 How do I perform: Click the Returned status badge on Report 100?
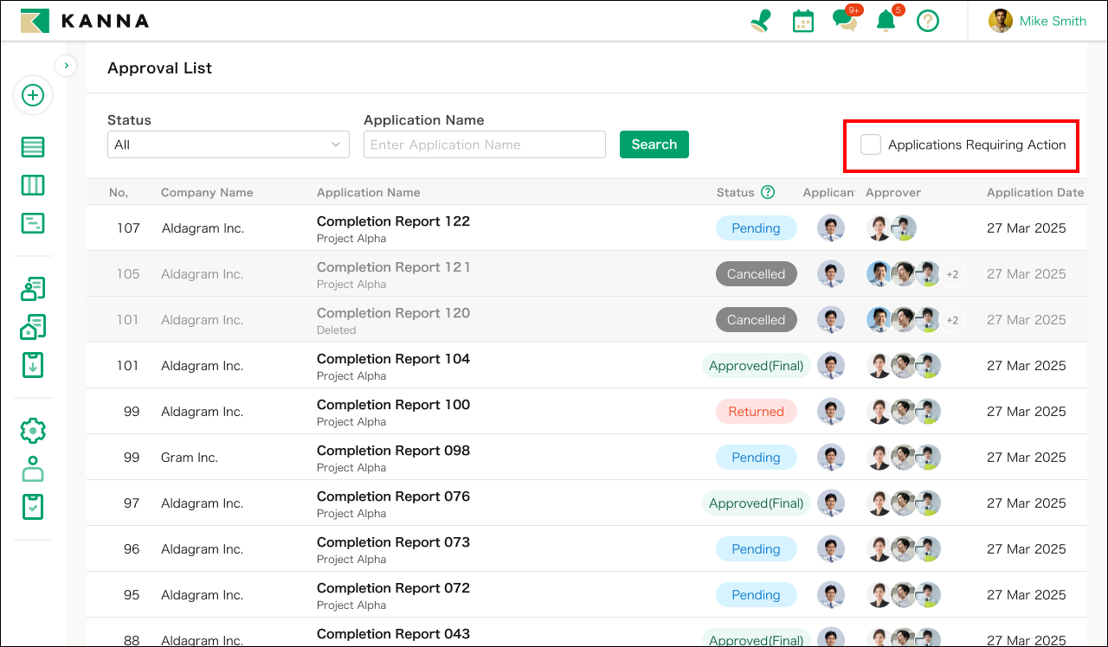756,412
